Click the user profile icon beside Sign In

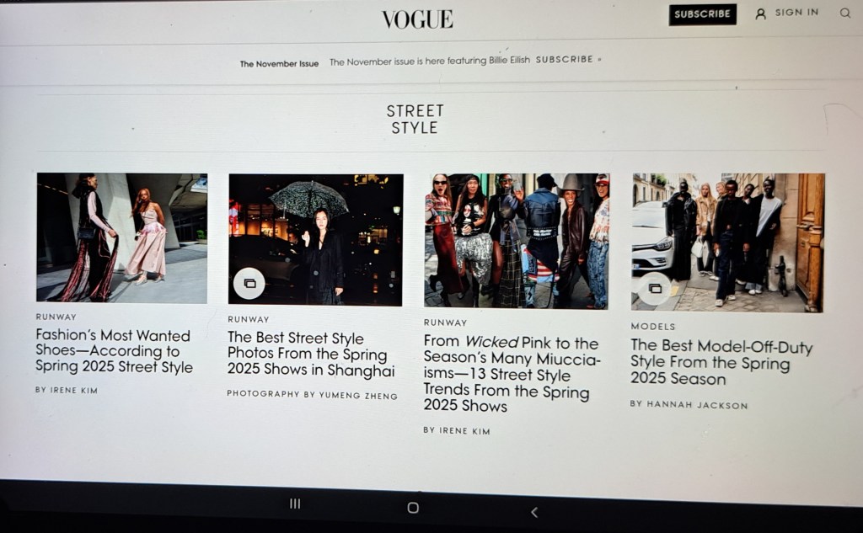pyautogui.click(x=761, y=14)
